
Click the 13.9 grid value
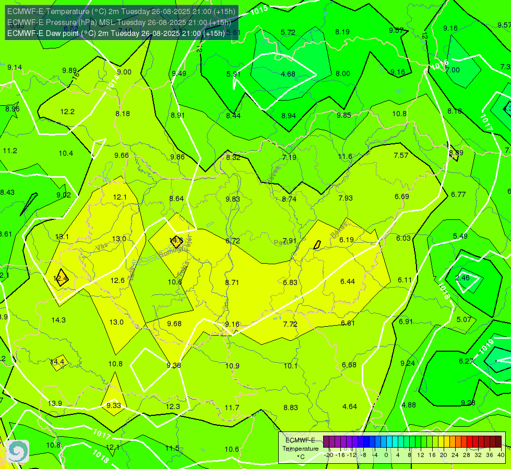[x=55, y=403]
